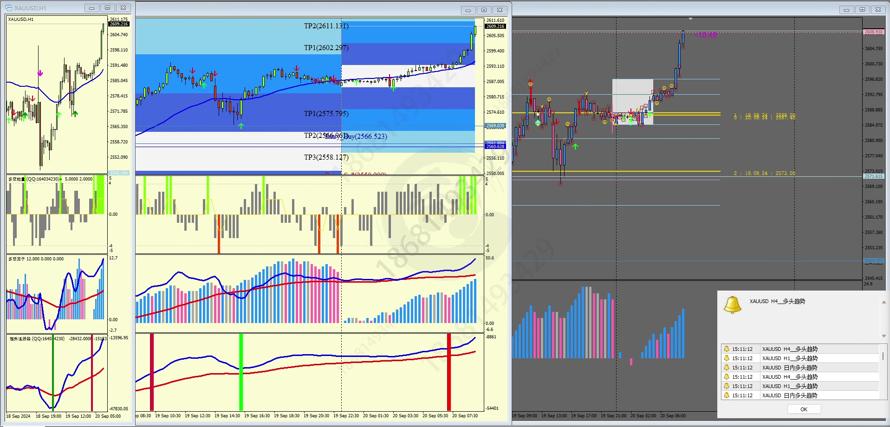
Task: Minimize the left XAUUSD,H1 chart window
Action: 91,8
